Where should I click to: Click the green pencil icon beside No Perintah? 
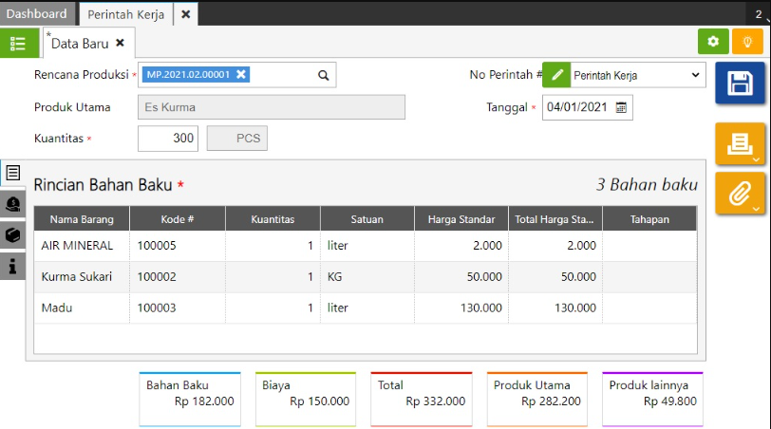(x=556, y=75)
